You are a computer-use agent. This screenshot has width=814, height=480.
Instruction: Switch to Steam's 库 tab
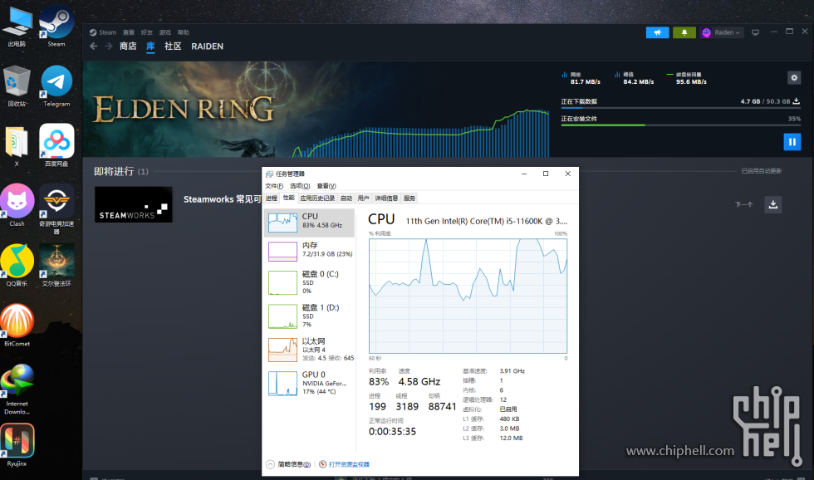[x=150, y=47]
